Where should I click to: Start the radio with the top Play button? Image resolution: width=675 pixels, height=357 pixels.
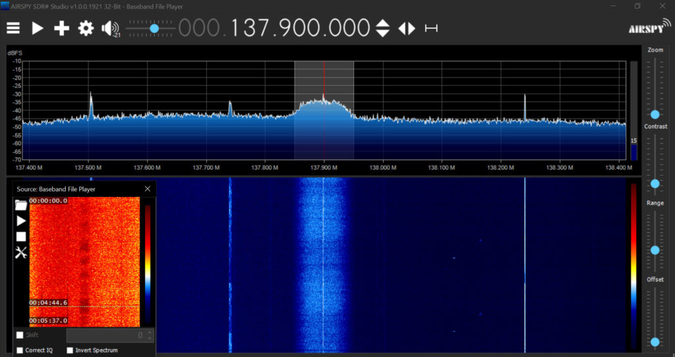38,28
